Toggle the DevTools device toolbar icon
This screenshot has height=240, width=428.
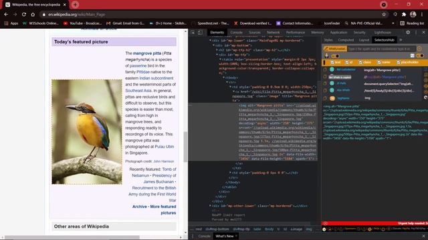[x=200, y=33]
